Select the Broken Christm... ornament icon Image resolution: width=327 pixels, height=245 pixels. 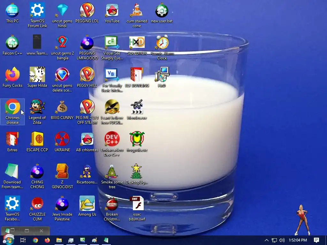112,209
